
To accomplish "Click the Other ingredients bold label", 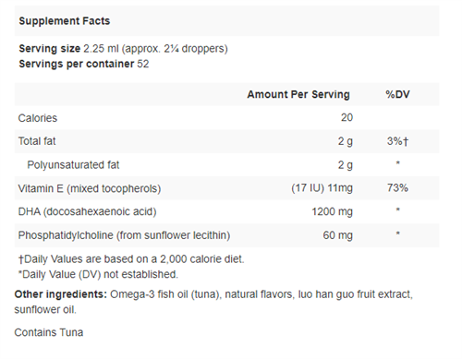I will pos(61,294).
